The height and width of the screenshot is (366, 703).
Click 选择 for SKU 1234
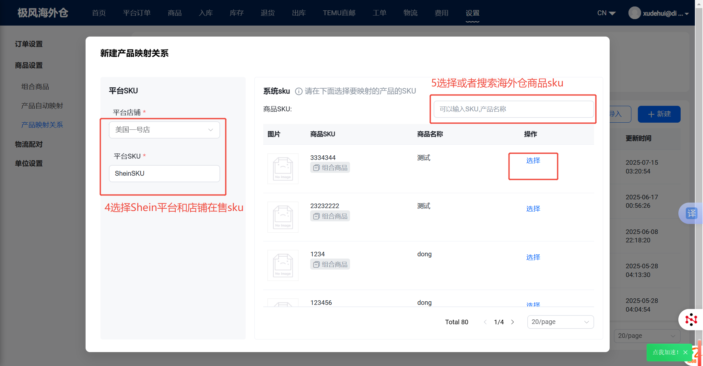(x=533, y=257)
